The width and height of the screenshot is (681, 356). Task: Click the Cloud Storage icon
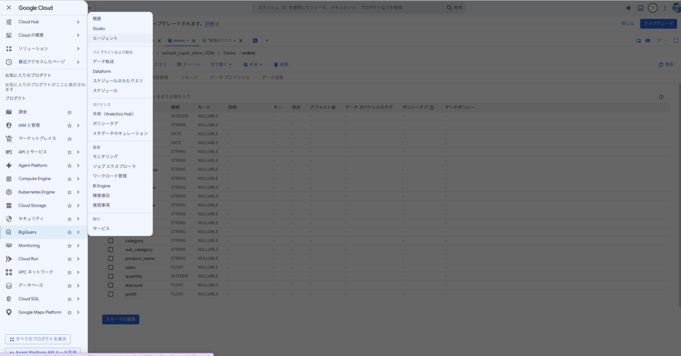9,205
